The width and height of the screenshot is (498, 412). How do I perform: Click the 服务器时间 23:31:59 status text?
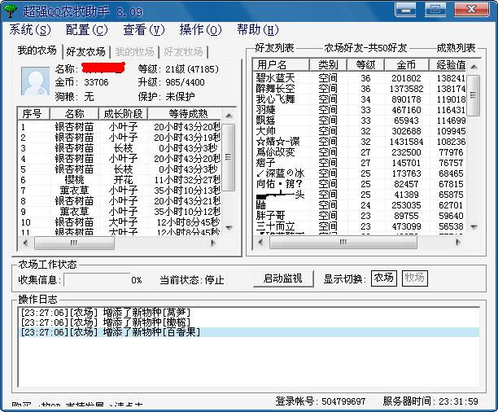point(430,401)
